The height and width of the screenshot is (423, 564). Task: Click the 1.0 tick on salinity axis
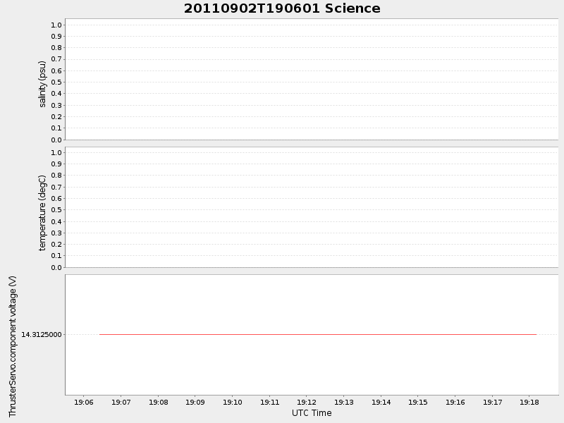tap(56, 25)
